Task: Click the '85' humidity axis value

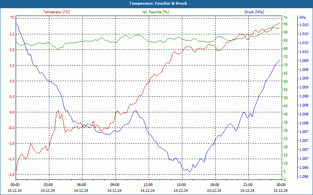Action: [x=286, y=41]
